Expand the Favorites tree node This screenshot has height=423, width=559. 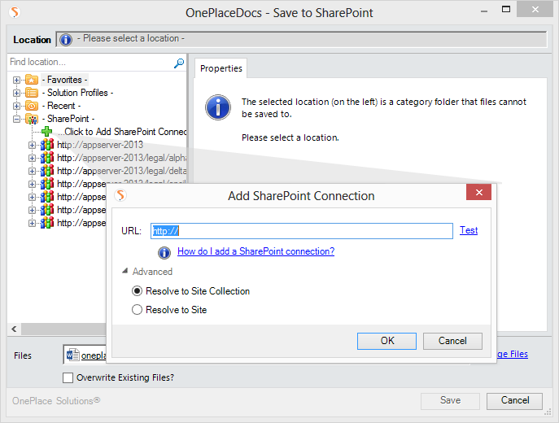pyautogui.click(x=17, y=80)
